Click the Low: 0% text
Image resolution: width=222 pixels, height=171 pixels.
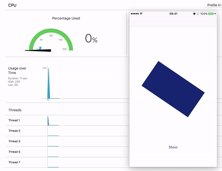pyautogui.click(x=13, y=85)
